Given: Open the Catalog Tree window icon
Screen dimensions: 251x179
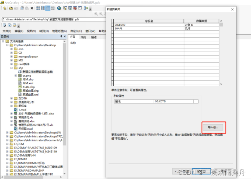Looking at the screenshot, I should pyautogui.click(x=65, y=8).
